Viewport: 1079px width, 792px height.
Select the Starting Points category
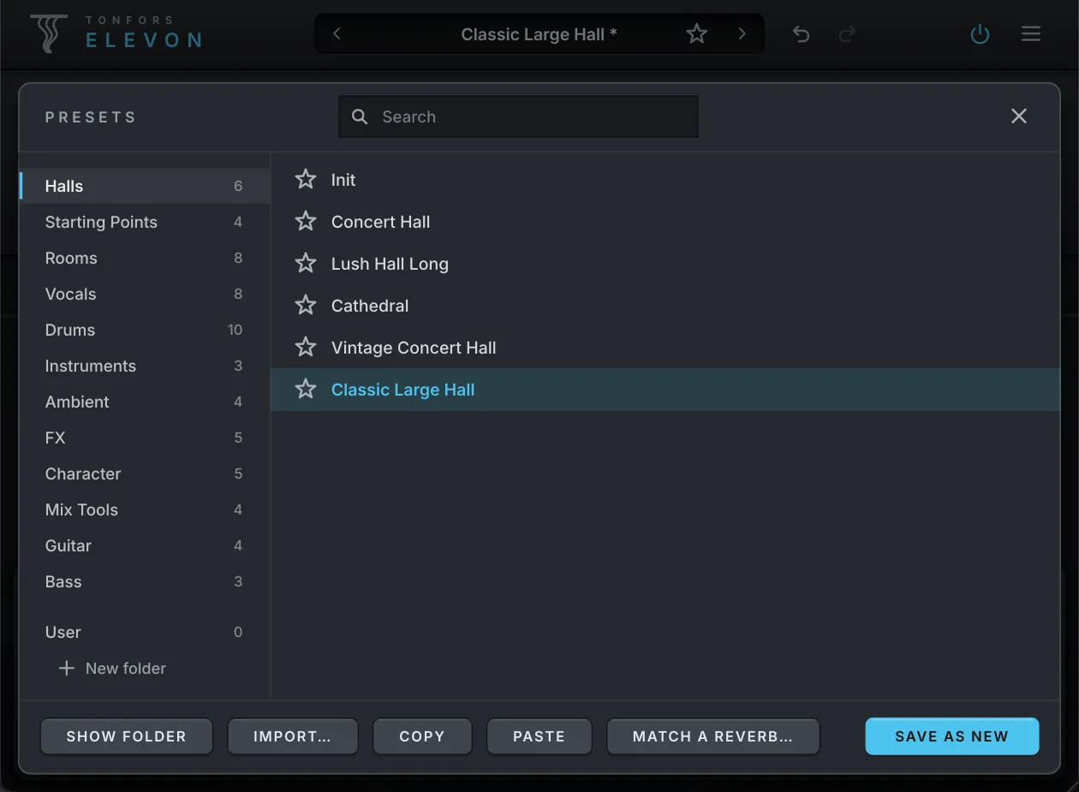pyautogui.click(x=145, y=222)
